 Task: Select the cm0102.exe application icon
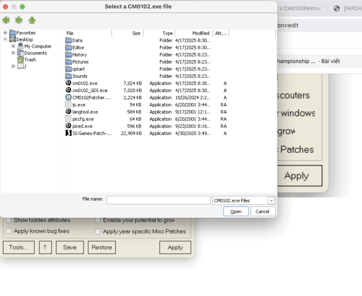tap(69, 83)
